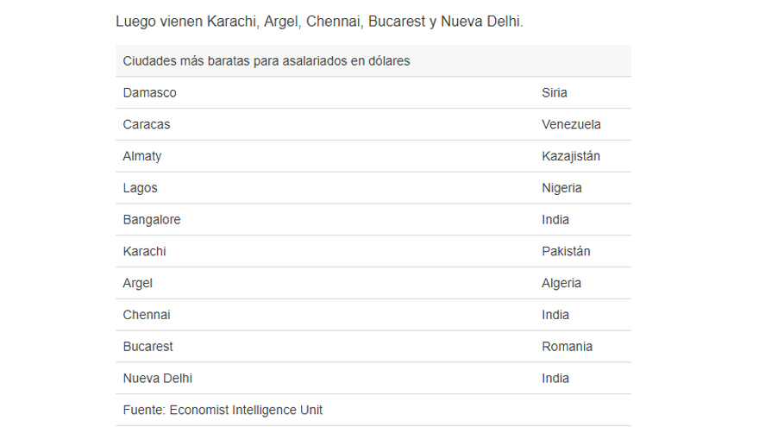Click the Damasco city cell

[x=149, y=92]
